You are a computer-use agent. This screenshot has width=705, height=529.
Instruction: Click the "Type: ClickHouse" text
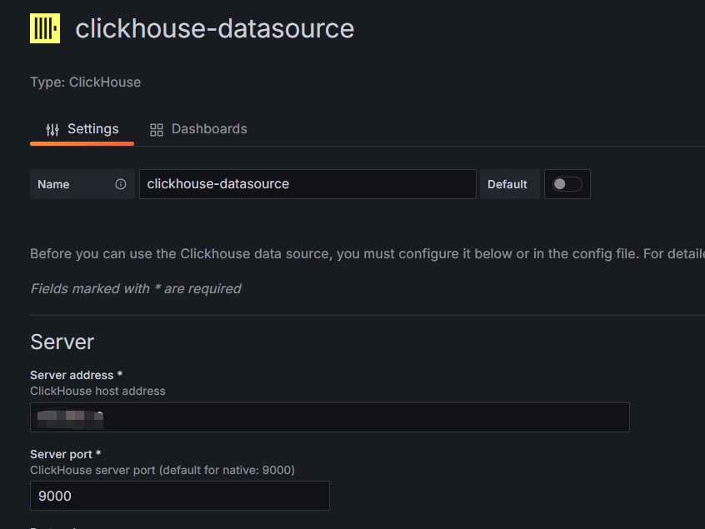pyautogui.click(x=85, y=82)
